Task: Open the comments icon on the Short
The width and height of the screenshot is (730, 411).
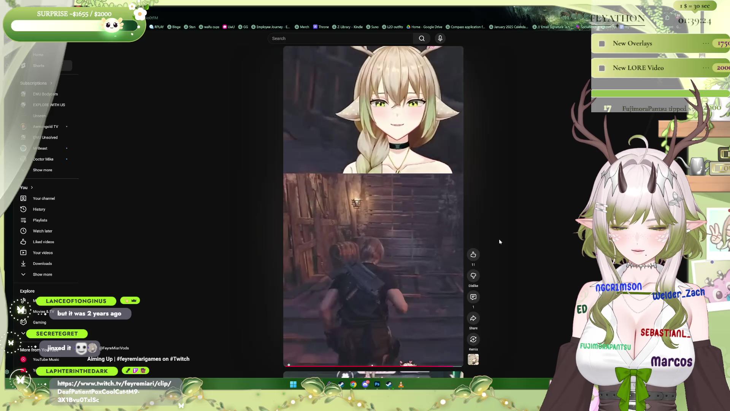Action: click(473, 297)
